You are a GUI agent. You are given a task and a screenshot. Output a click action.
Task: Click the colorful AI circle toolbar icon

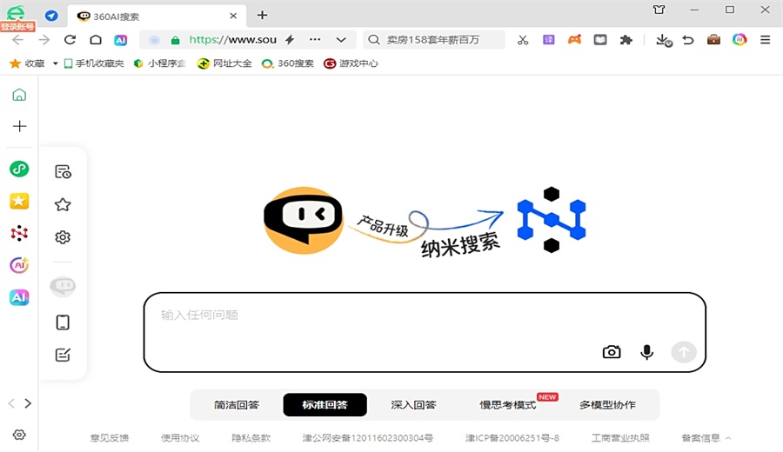click(x=739, y=39)
